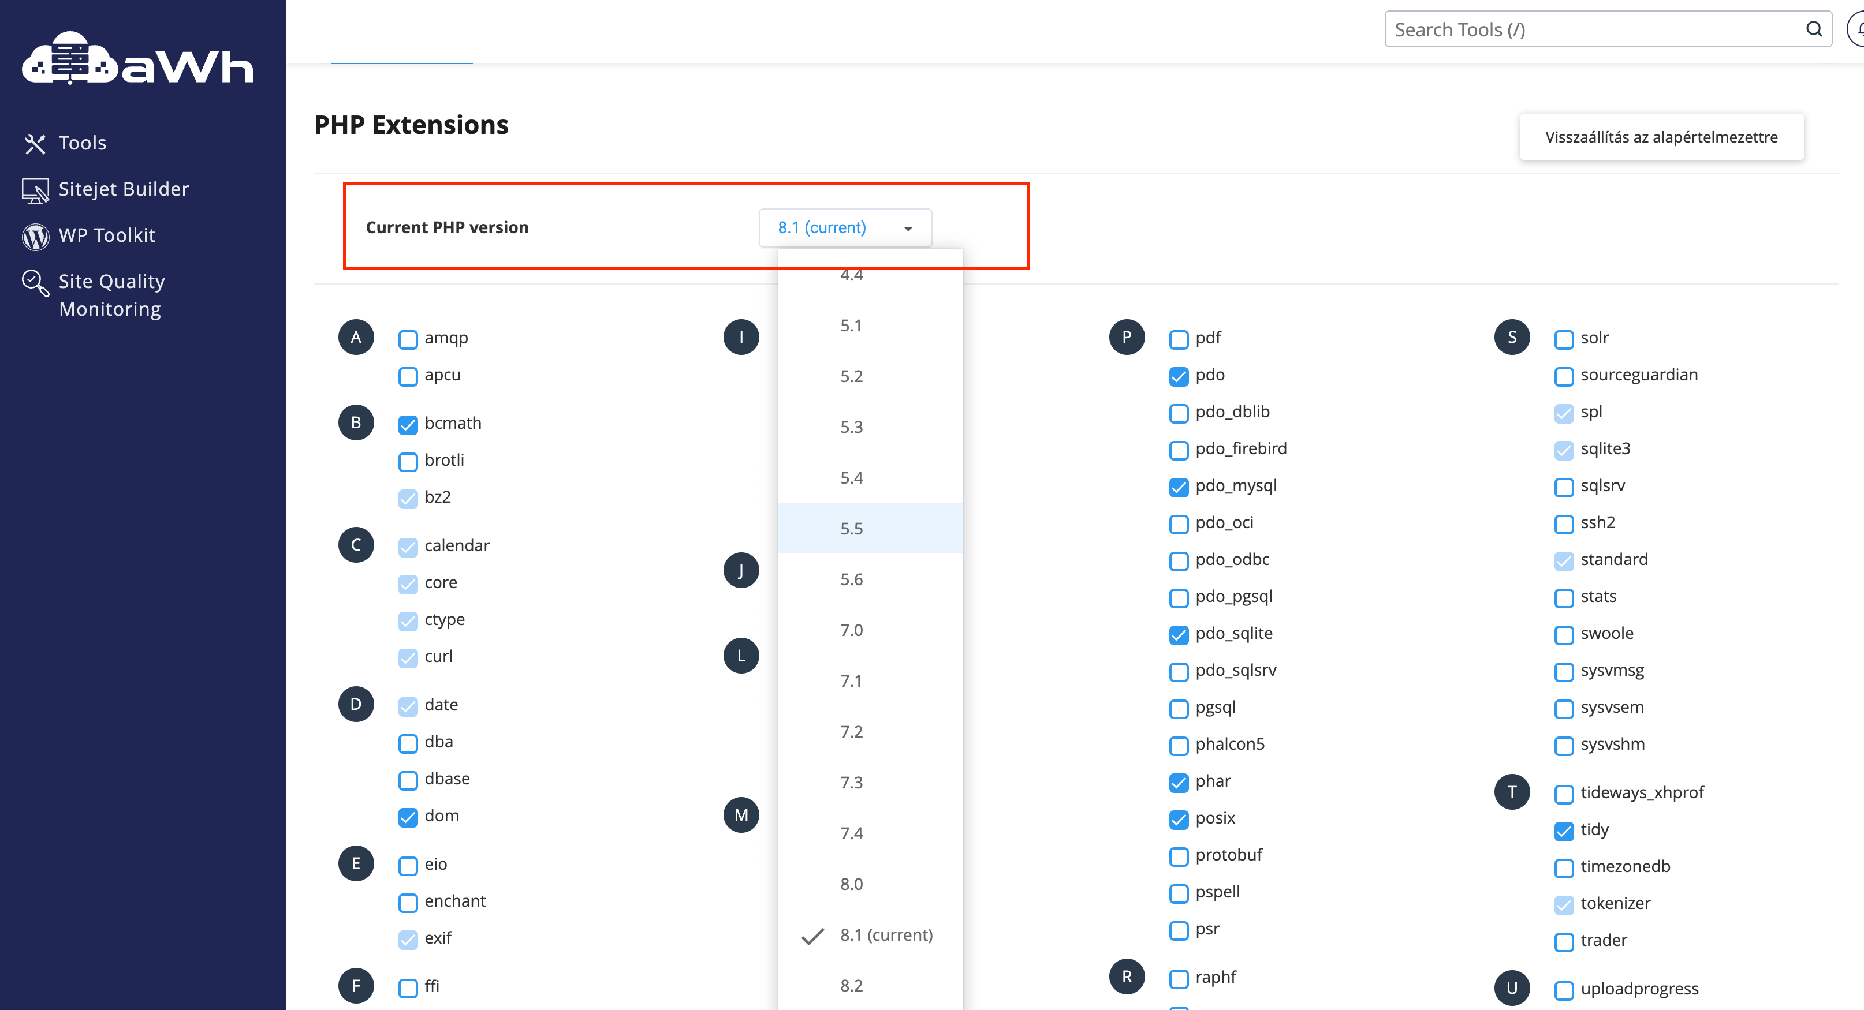This screenshot has height=1010, width=1864.
Task: Enable the enchant extension
Action: pyautogui.click(x=408, y=902)
